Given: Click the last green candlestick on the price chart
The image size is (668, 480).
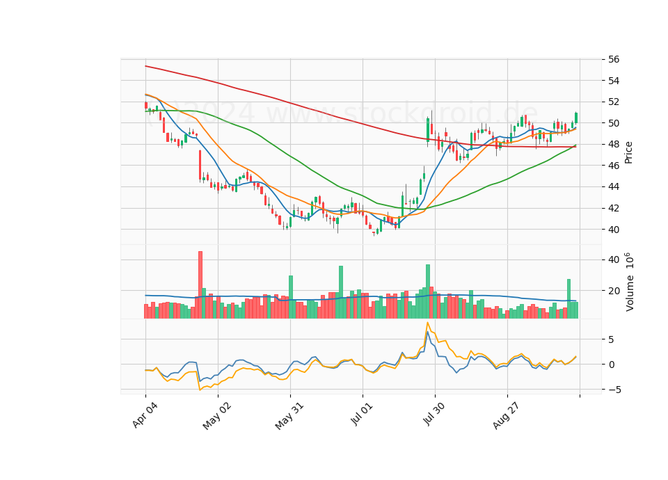Looking at the screenshot, I should (x=576, y=118).
